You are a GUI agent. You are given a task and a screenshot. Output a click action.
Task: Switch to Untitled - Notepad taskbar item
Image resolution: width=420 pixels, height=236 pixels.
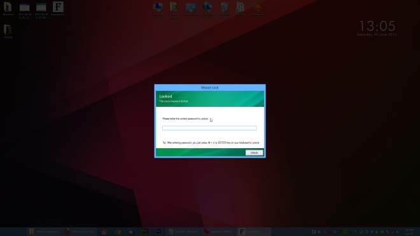coord(183,232)
